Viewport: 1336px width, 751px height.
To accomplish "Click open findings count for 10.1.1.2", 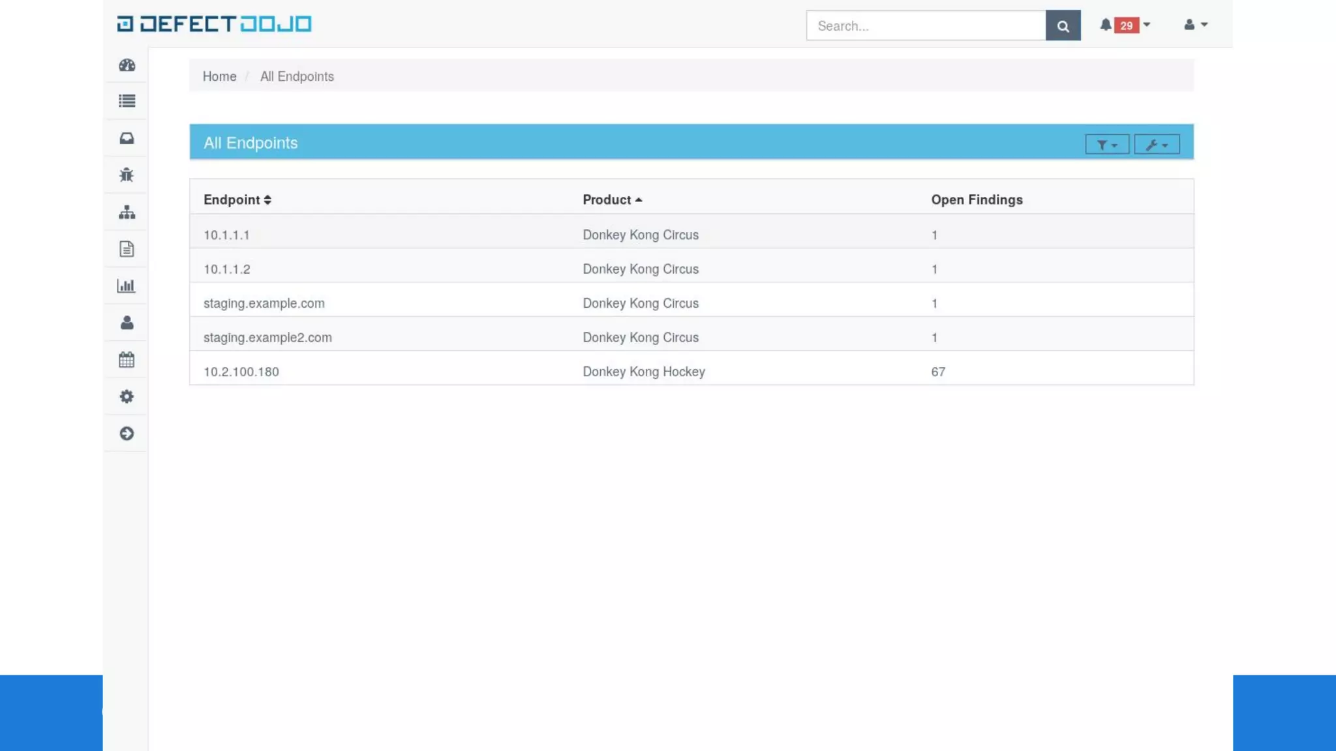I will [934, 269].
